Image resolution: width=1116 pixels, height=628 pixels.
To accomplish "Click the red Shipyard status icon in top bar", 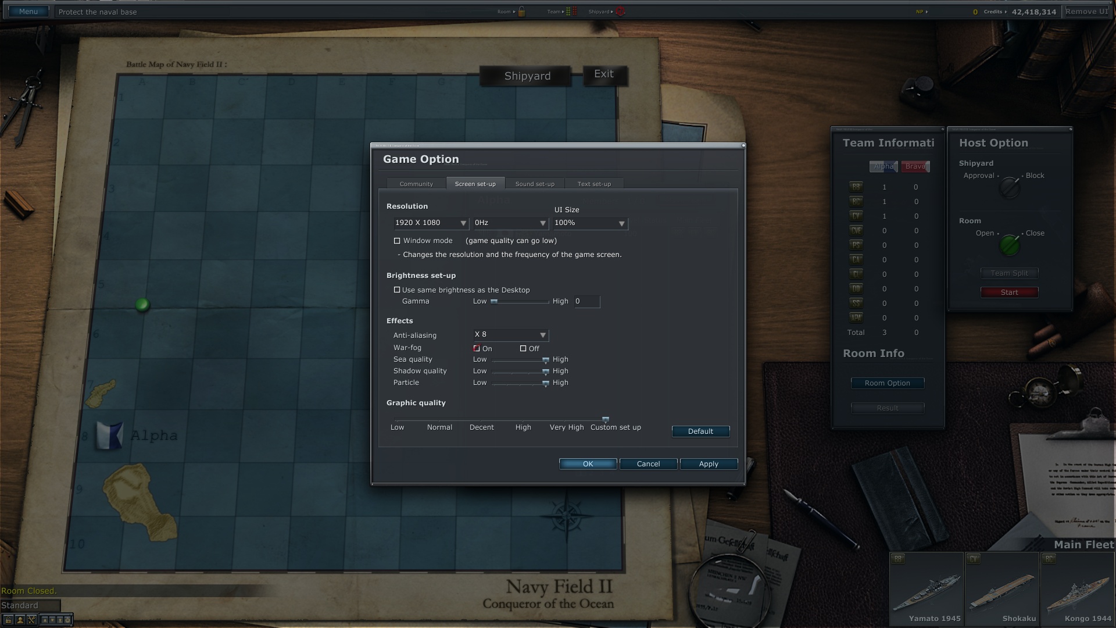I will coord(620,12).
